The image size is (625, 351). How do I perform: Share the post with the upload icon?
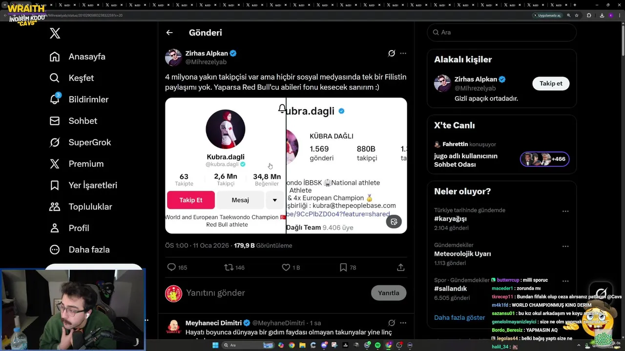pos(400,267)
